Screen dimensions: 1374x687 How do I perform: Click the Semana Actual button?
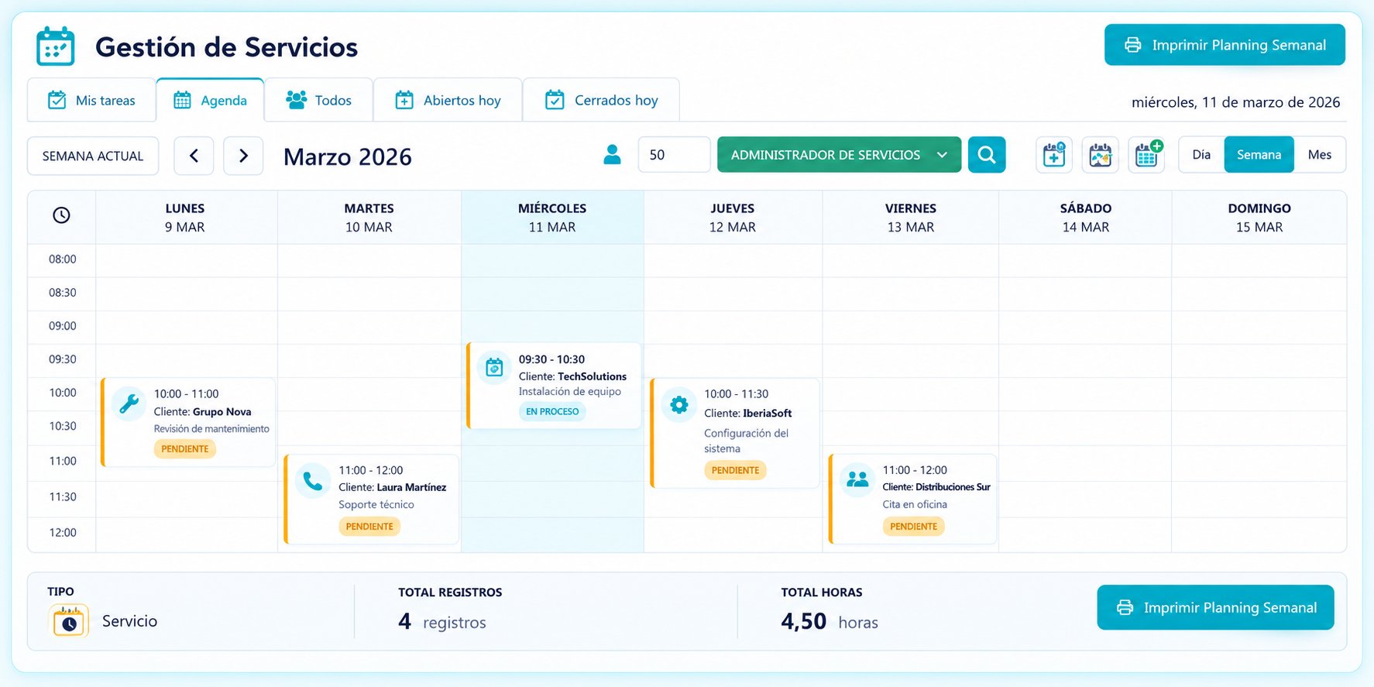(93, 156)
